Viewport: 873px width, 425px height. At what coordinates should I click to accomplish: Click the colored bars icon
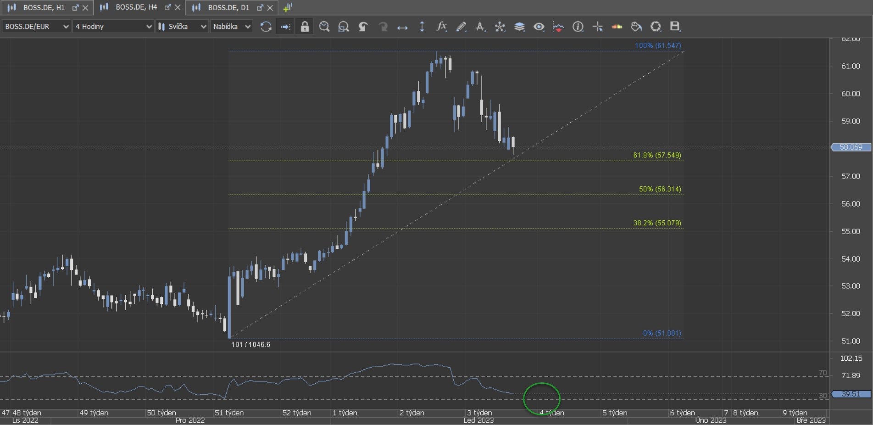[617, 27]
